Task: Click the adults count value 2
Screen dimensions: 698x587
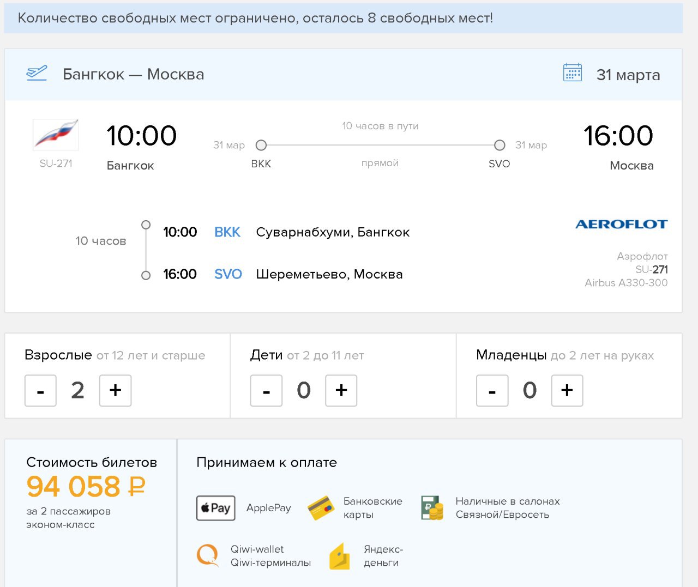Action: (x=77, y=391)
